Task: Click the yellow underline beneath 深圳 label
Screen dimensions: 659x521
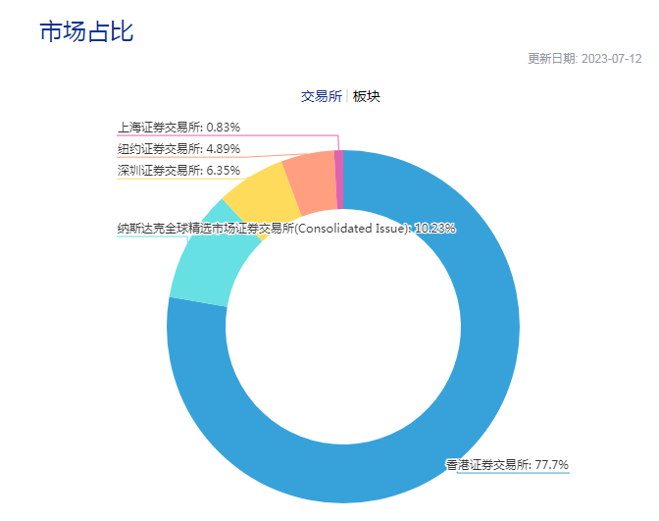Action: tap(180, 180)
